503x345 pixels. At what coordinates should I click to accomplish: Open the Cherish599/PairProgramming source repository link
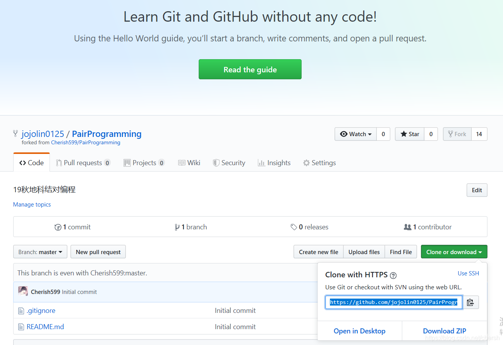pyautogui.click(x=86, y=142)
